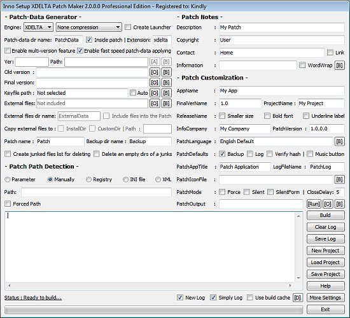Image resolution: width=350 pixels, height=318 pixels.
Task: Click the detection Path input field
Action: tap(96, 192)
